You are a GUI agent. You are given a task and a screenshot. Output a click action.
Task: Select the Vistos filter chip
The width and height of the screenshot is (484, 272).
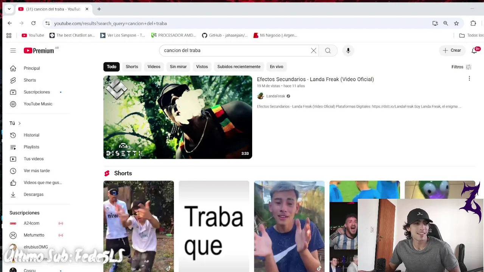202,66
